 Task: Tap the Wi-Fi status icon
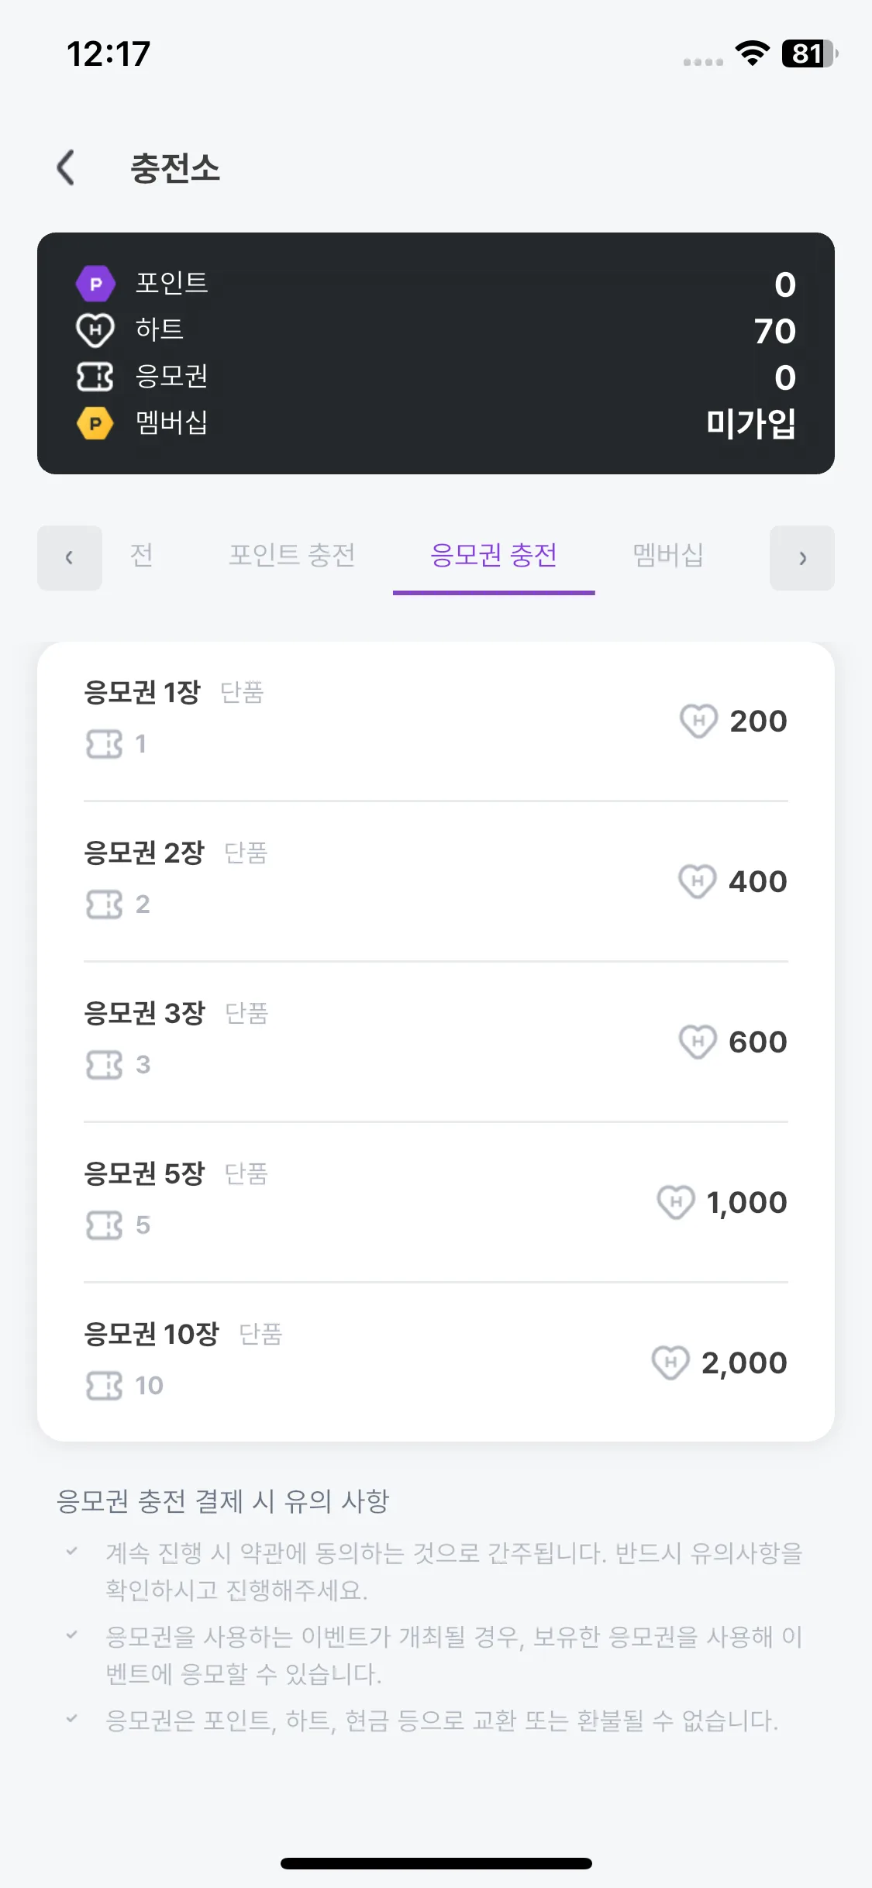752,53
